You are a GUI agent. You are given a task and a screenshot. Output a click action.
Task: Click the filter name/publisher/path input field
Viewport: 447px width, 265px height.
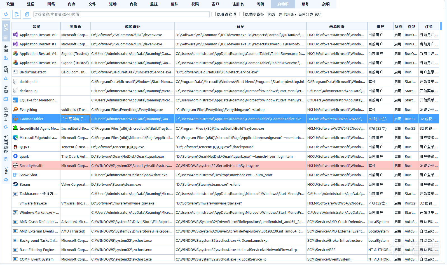(121, 14)
